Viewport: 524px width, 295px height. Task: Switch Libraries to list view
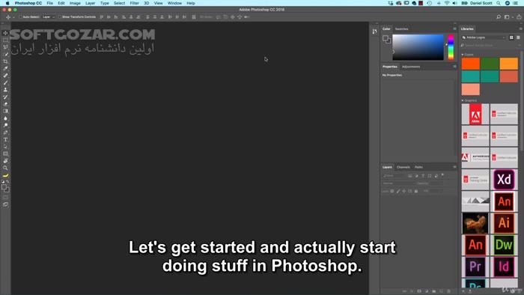pyautogui.click(x=518, y=37)
